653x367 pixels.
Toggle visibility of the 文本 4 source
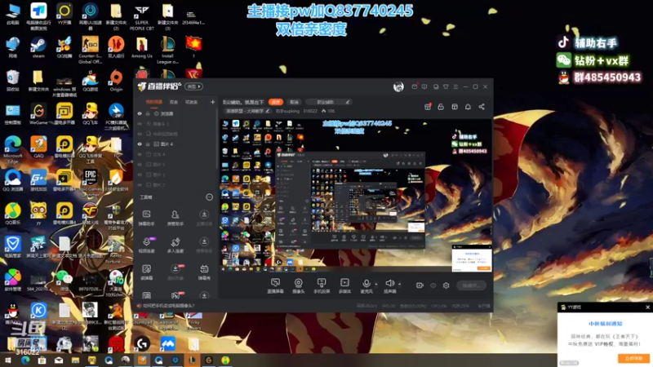[140, 154]
